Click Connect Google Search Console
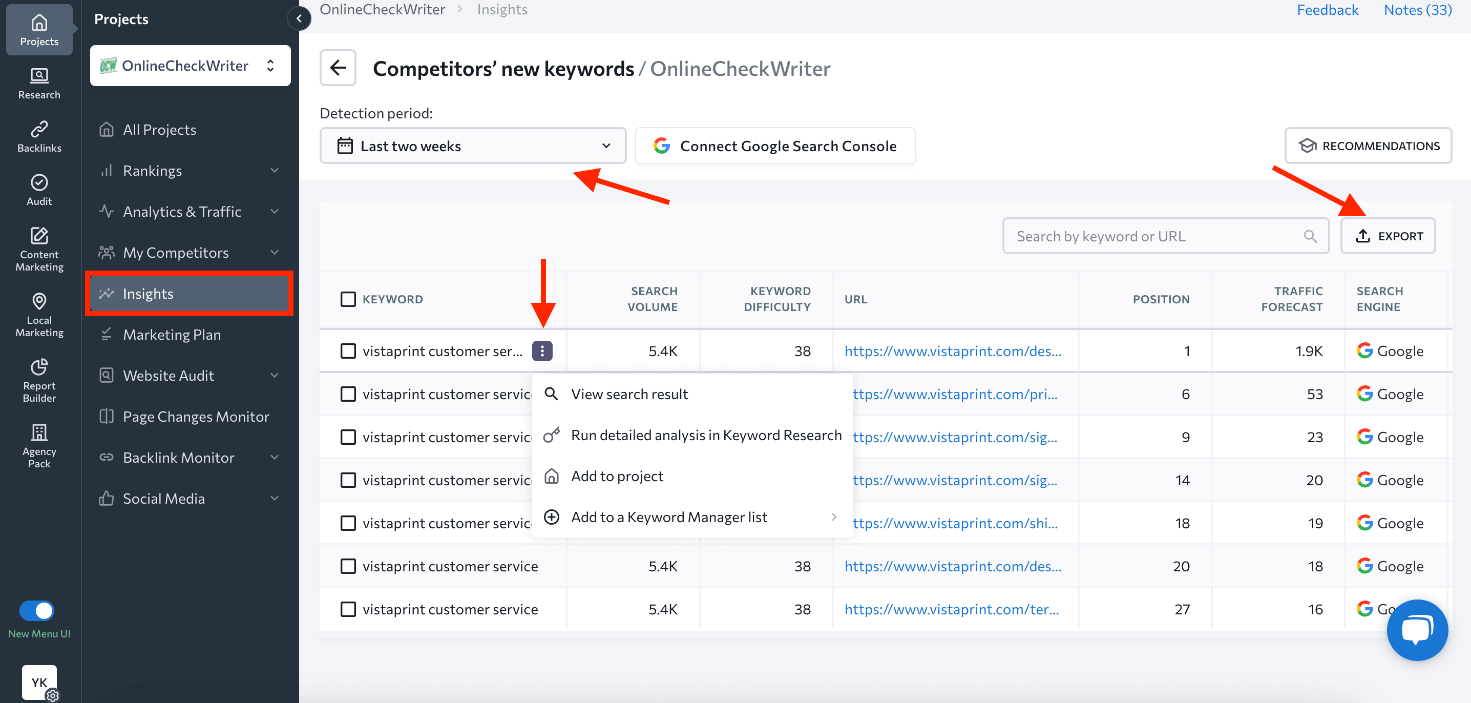Viewport: 1471px width, 703px height. pos(774,146)
